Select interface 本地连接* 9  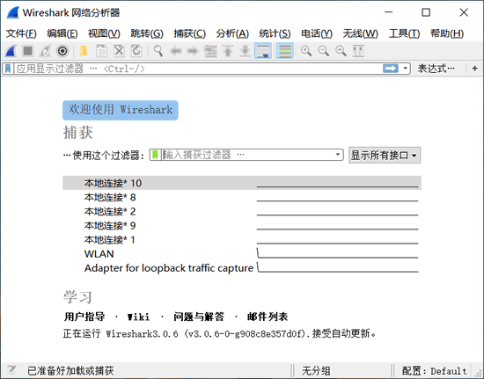click(242, 225)
